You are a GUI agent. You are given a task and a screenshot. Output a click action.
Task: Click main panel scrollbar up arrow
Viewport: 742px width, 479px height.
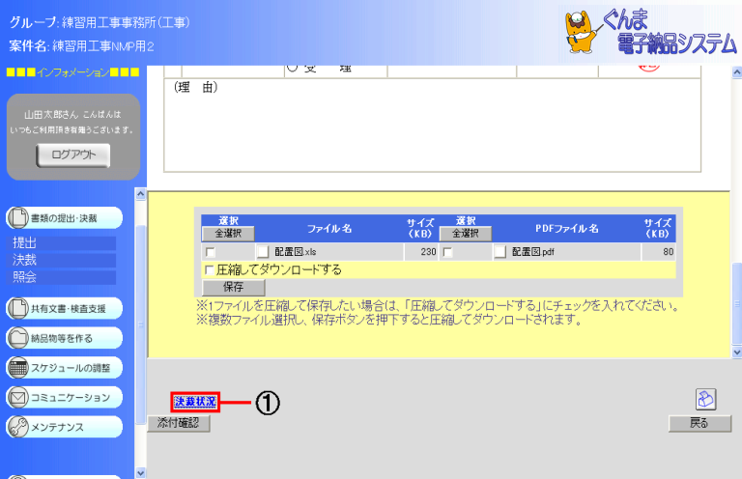coord(737,72)
